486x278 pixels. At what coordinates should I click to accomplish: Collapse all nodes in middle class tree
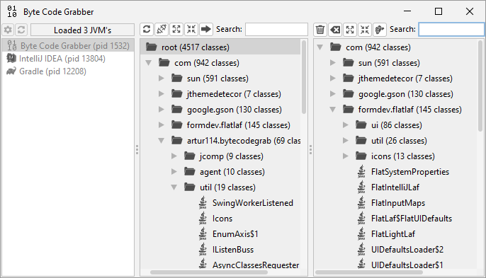[191, 30]
